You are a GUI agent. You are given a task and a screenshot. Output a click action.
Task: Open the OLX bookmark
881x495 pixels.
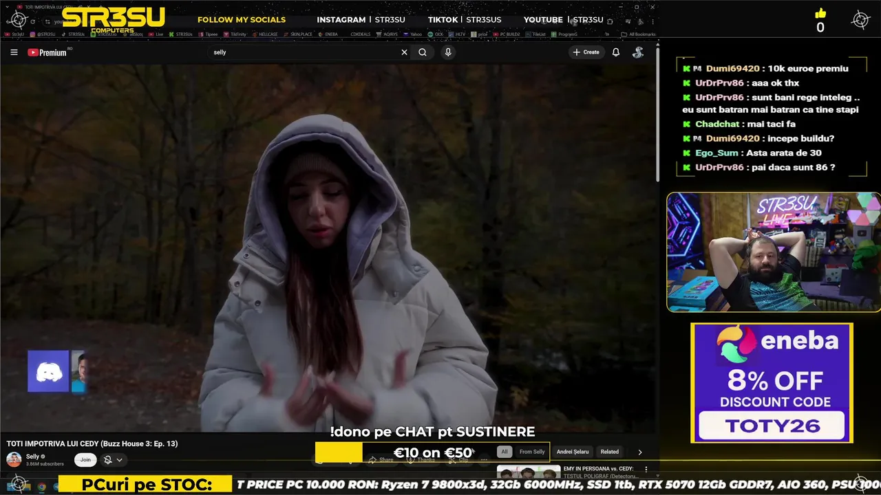tap(436, 34)
